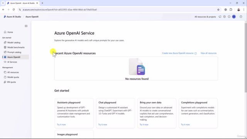Image resolution: width=247 pixels, height=139 pixels.
Task: Try Bring your own data now
Action: 144,124
